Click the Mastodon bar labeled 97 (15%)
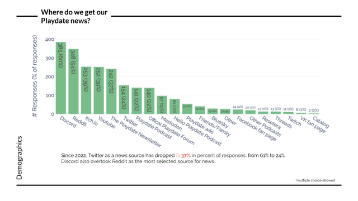Screen dimensions: 358x201 pyautogui.click(x=162, y=105)
